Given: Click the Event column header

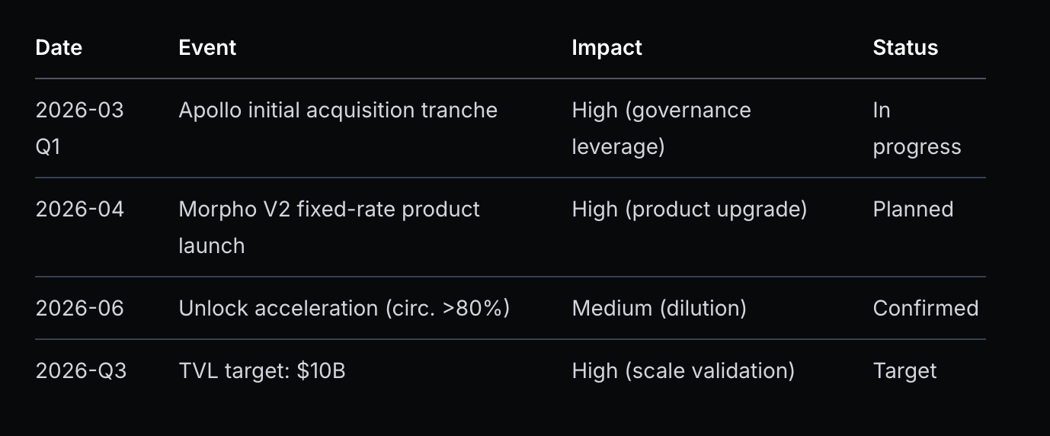Looking at the screenshot, I should coord(207,47).
